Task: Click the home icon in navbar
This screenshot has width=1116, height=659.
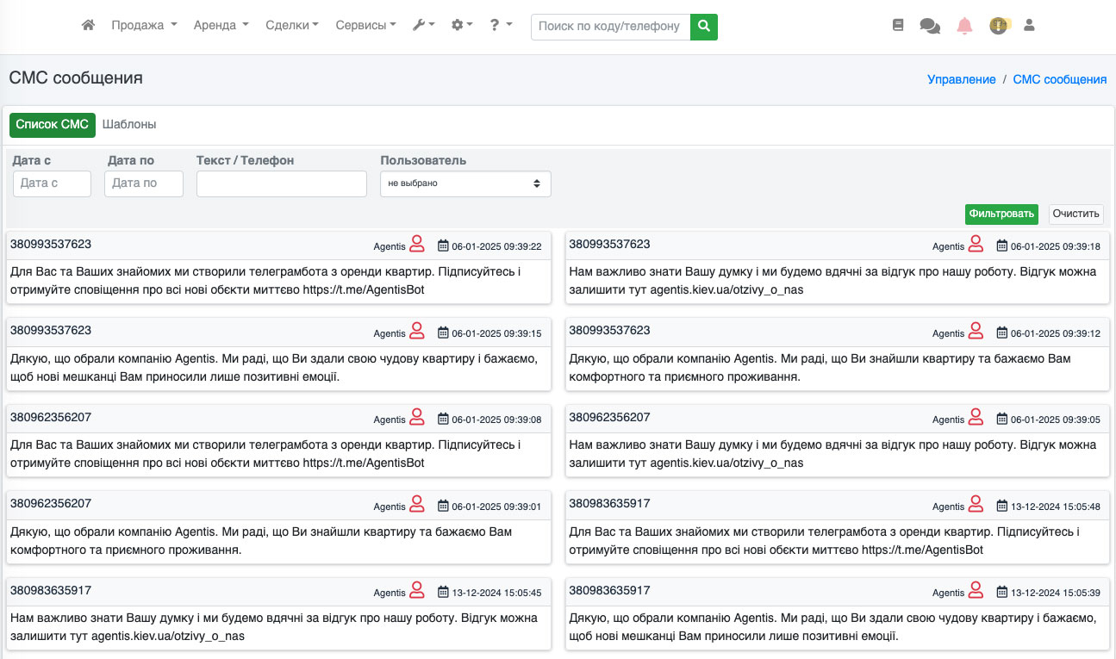Action: (88, 26)
